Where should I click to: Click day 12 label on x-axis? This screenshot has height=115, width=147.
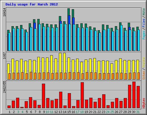(x=56, y=112)
